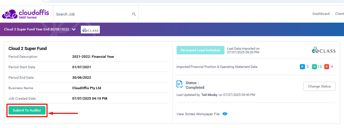Click the Class logo beside Last Data Imported
The image size is (344, 128).
point(324,50)
